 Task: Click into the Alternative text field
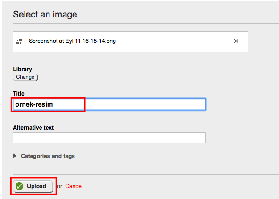click(x=109, y=138)
